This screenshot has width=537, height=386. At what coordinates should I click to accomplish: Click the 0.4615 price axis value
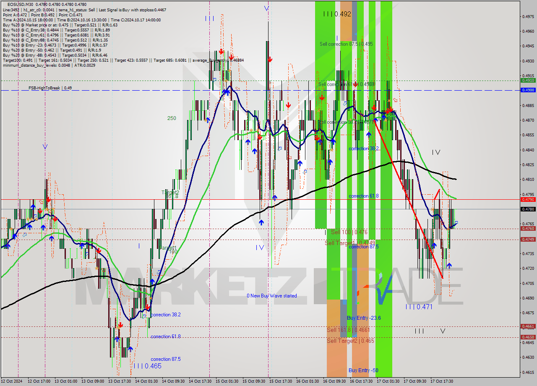tap(527, 372)
